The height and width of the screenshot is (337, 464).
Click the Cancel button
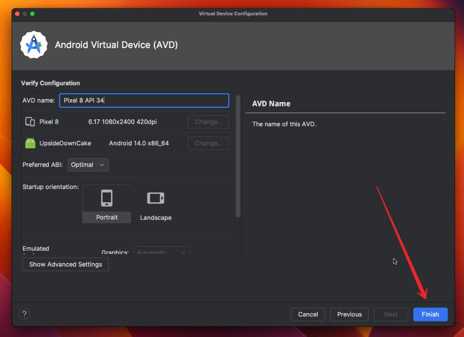pyautogui.click(x=308, y=314)
